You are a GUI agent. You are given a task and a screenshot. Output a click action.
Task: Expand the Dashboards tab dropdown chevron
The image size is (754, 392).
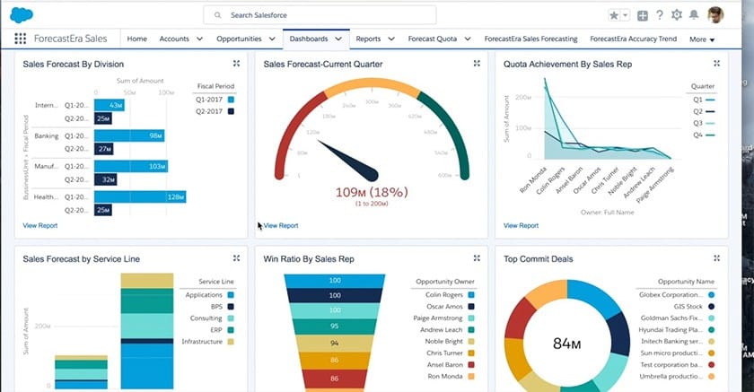(x=338, y=39)
